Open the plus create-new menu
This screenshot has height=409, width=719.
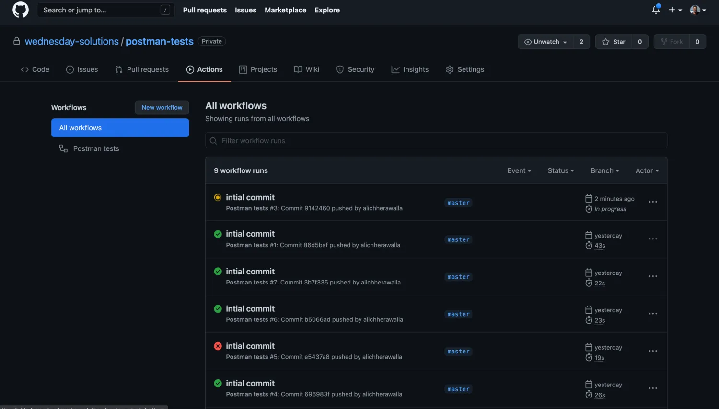click(x=675, y=10)
